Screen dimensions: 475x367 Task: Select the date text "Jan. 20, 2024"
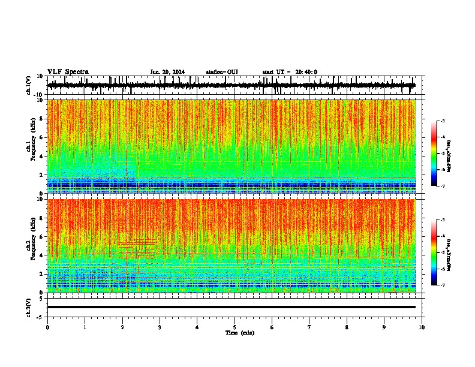(167, 72)
